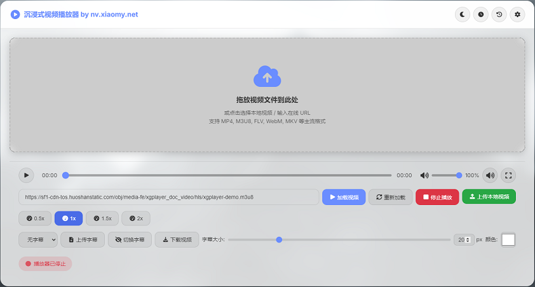Open settings with the gear icon
This screenshot has width=535, height=287.
coord(518,14)
